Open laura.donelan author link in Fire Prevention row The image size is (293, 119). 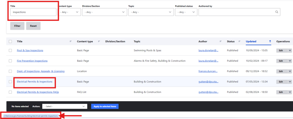click(x=208, y=61)
